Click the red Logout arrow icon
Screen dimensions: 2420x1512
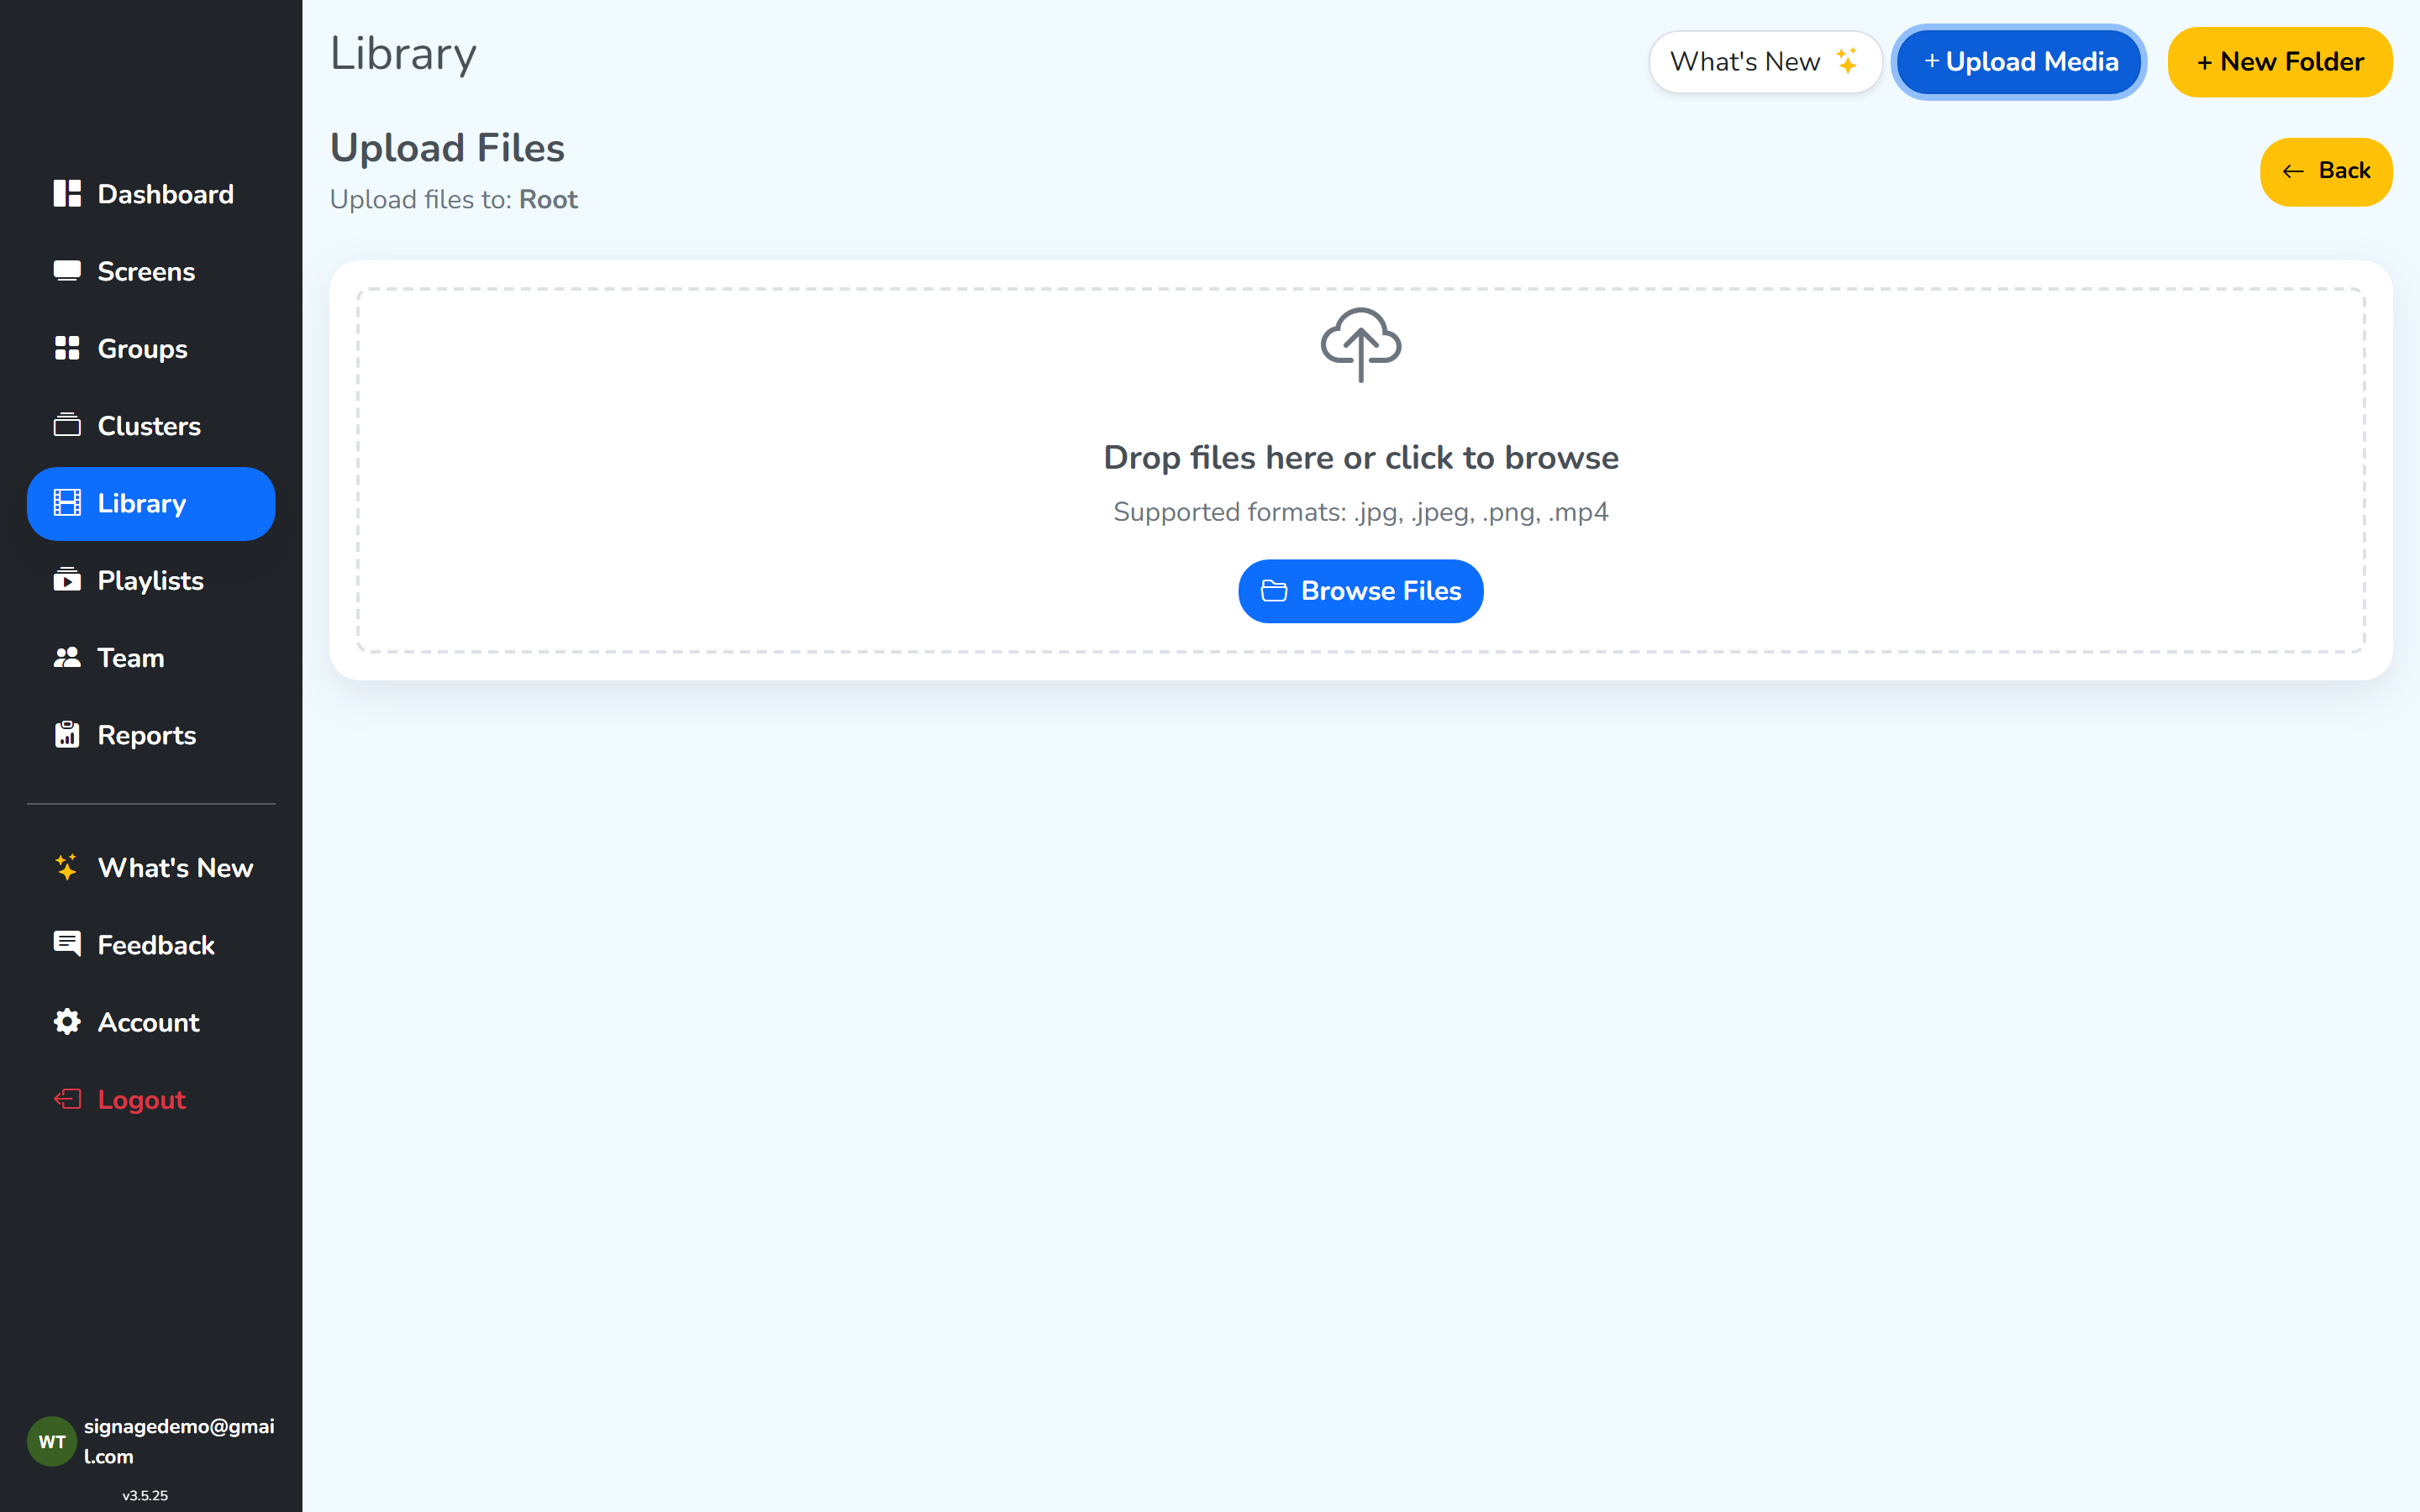click(67, 1099)
